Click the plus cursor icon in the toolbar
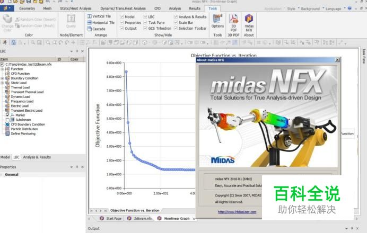The width and height of the screenshot is (367, 233). click(73, 42)
